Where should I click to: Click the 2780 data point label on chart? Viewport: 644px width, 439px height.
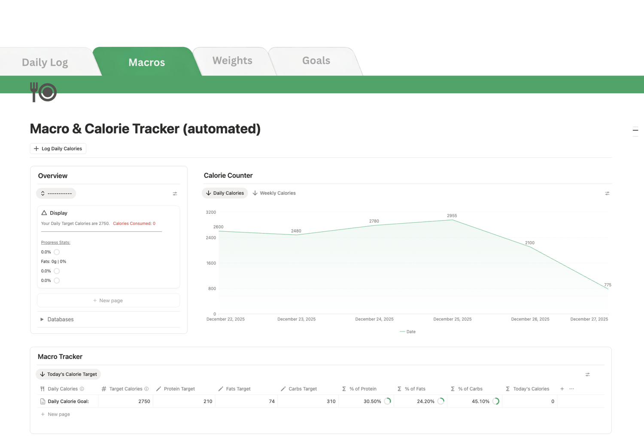tap(374, 221)
